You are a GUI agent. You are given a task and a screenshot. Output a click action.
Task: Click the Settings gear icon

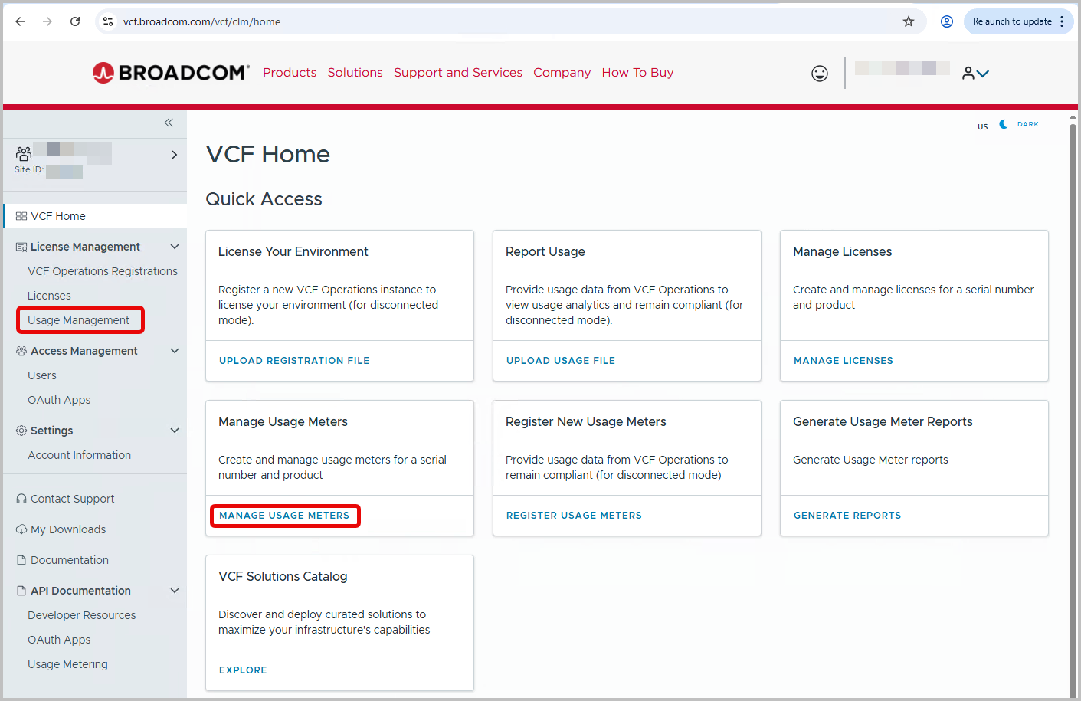tap(21, 431)
